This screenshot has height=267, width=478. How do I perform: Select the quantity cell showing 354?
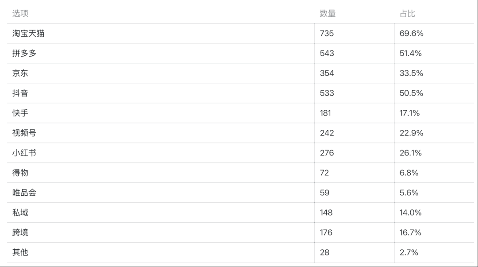(327, 73)
